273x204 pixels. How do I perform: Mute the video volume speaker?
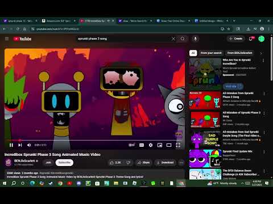[x=29, y=145]
